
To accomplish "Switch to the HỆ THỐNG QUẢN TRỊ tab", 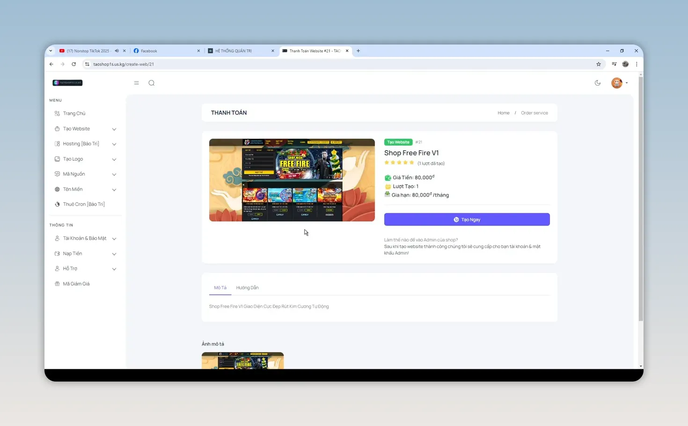I will pos(241,51).
